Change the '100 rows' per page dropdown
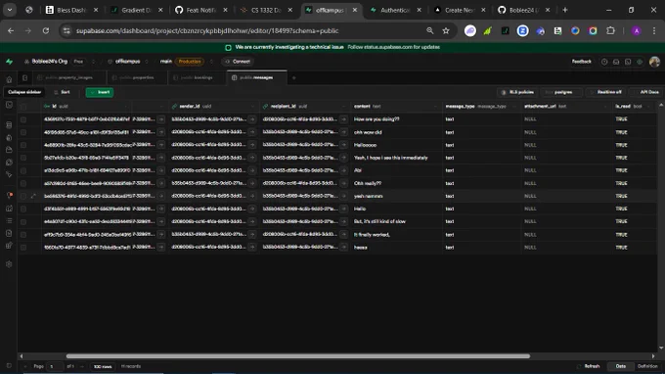Viewport: 665px width, 374px height. pos(103,366)
